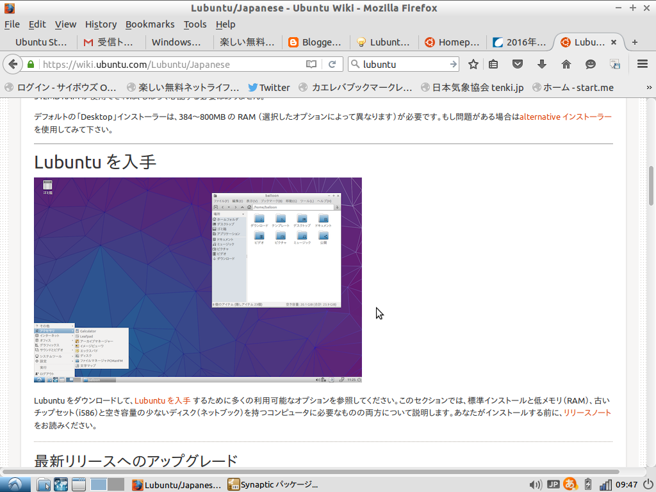
Task: Open ホーム - start.me bookmark
Action: [573, 87]
